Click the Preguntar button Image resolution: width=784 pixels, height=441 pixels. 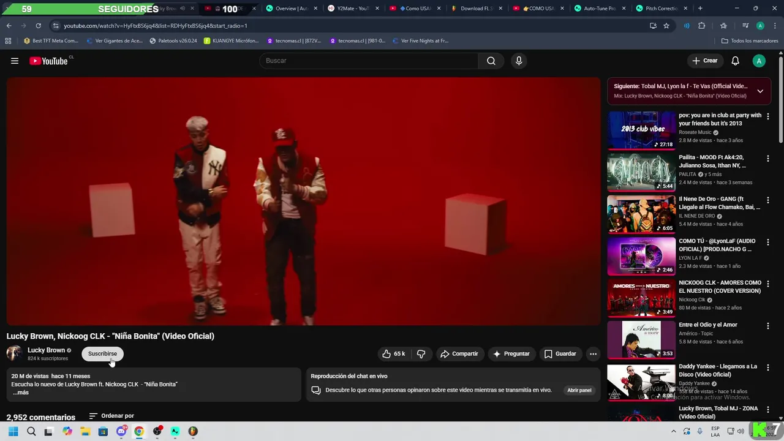pyautogui.click(x=511, y=353)
